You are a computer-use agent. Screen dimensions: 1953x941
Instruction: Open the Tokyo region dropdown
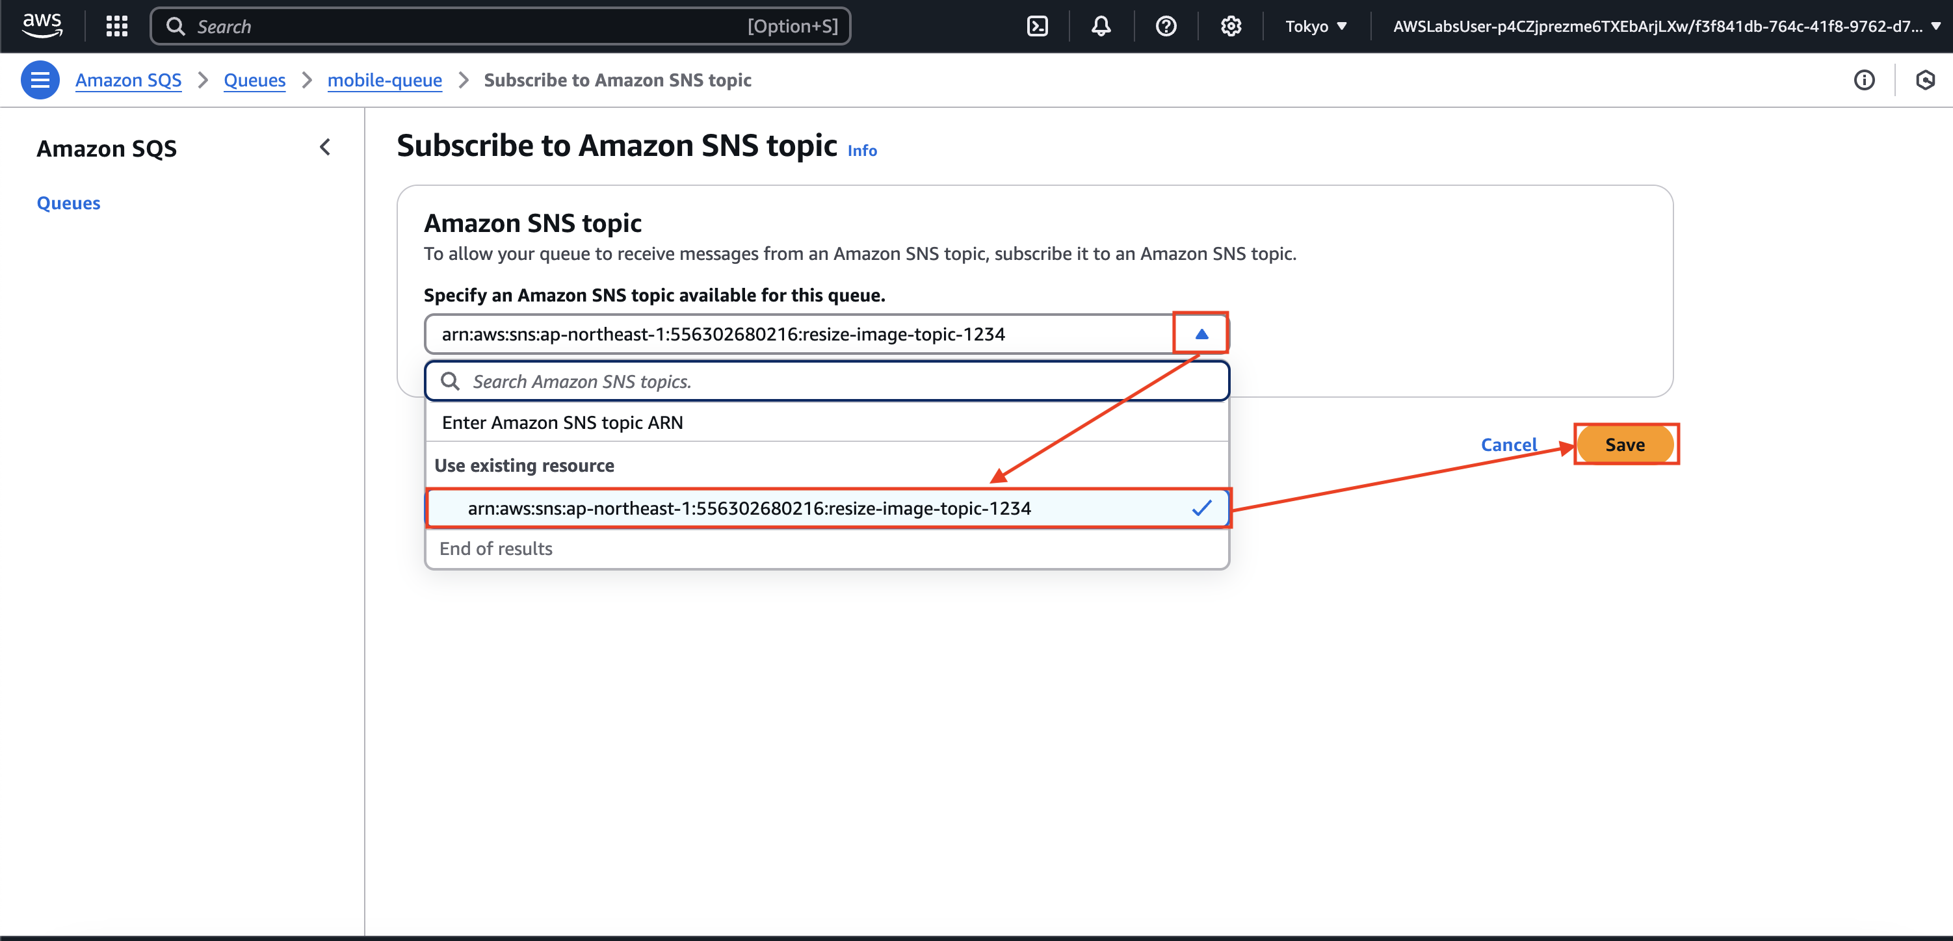coord(1315,26)
